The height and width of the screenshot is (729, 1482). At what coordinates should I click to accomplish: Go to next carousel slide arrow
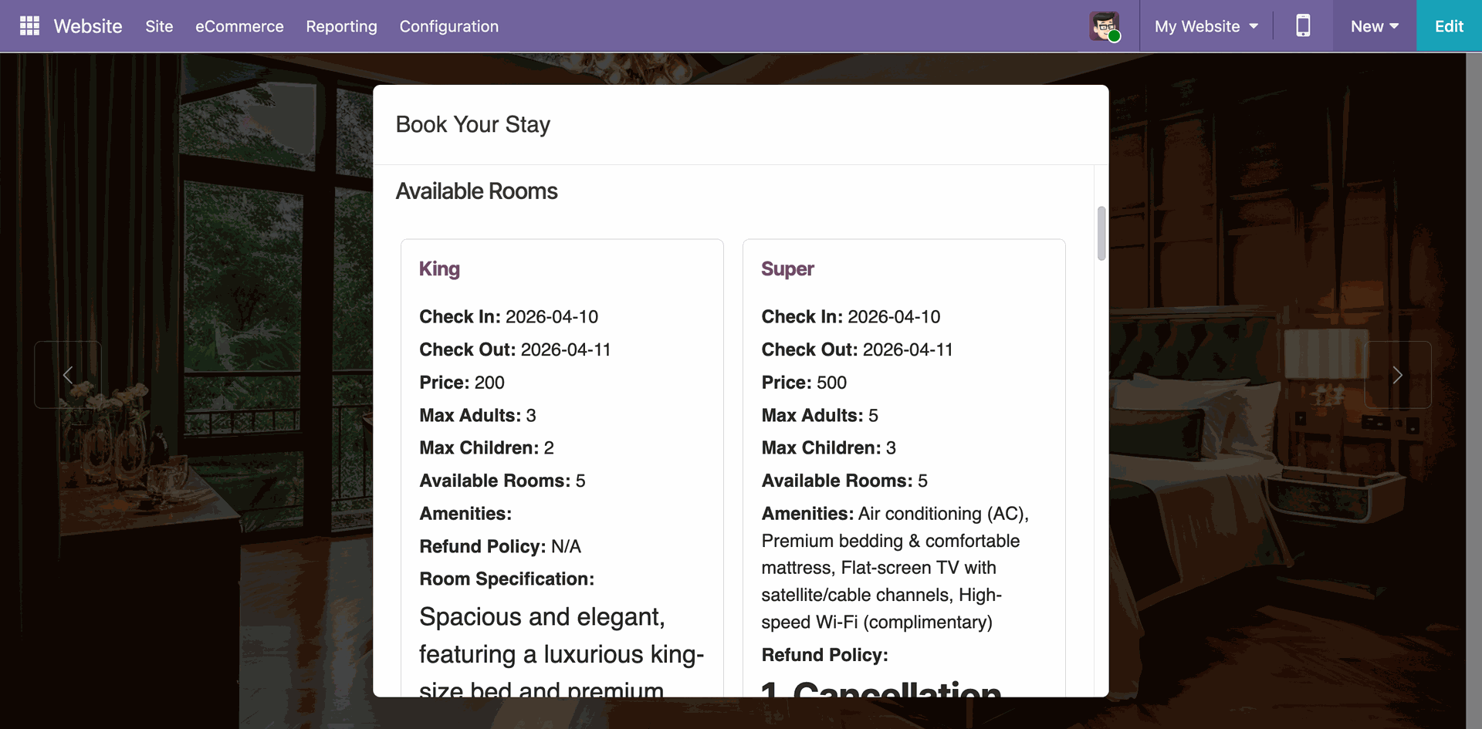point(1398,375)
